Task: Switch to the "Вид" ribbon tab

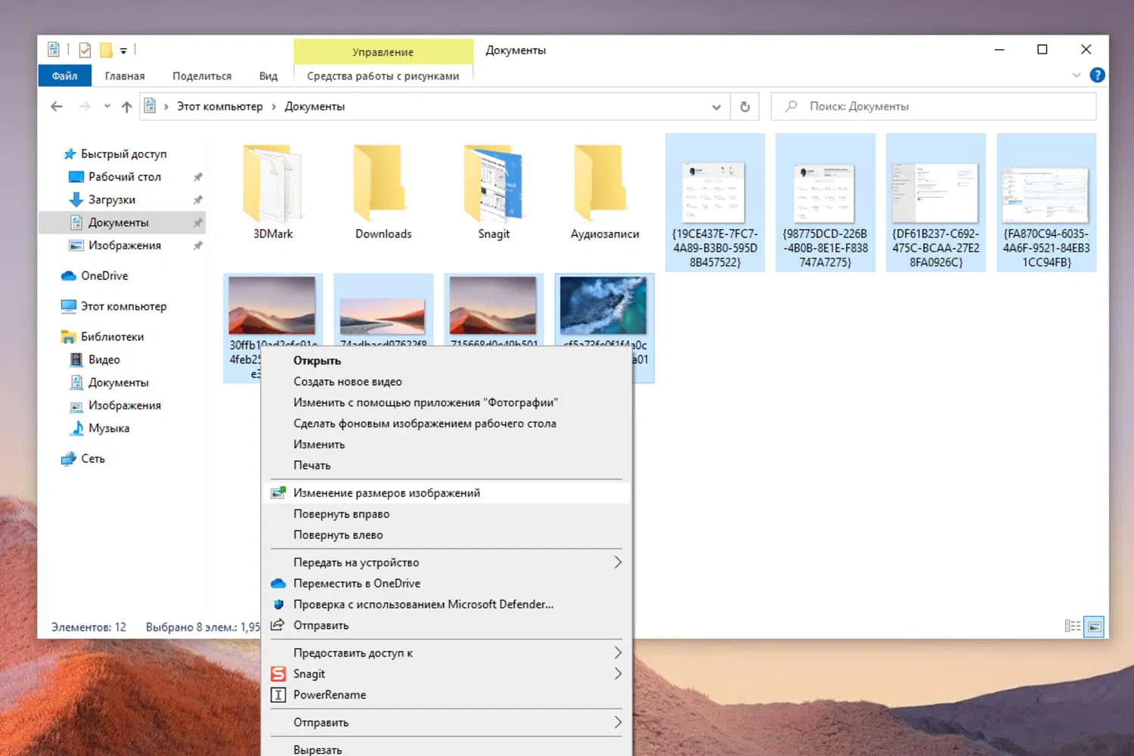Action: click(x=268, y=75)
